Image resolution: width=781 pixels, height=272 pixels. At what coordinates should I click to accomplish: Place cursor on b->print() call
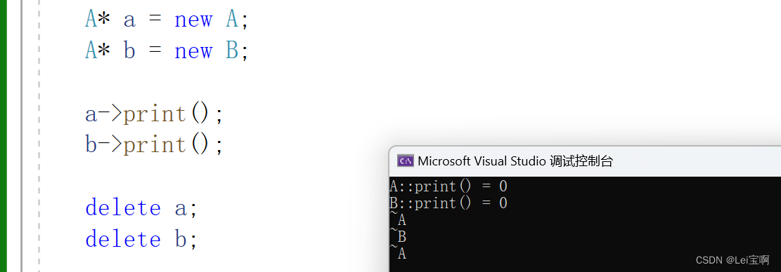click(155, 145)
